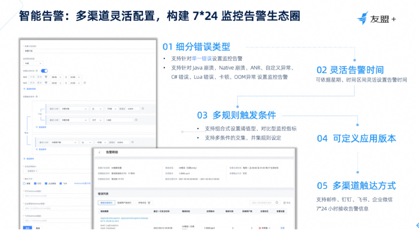Open the second row 00:00 start time dropdown
The image size is (419, 230).
(x=57, y=83)
